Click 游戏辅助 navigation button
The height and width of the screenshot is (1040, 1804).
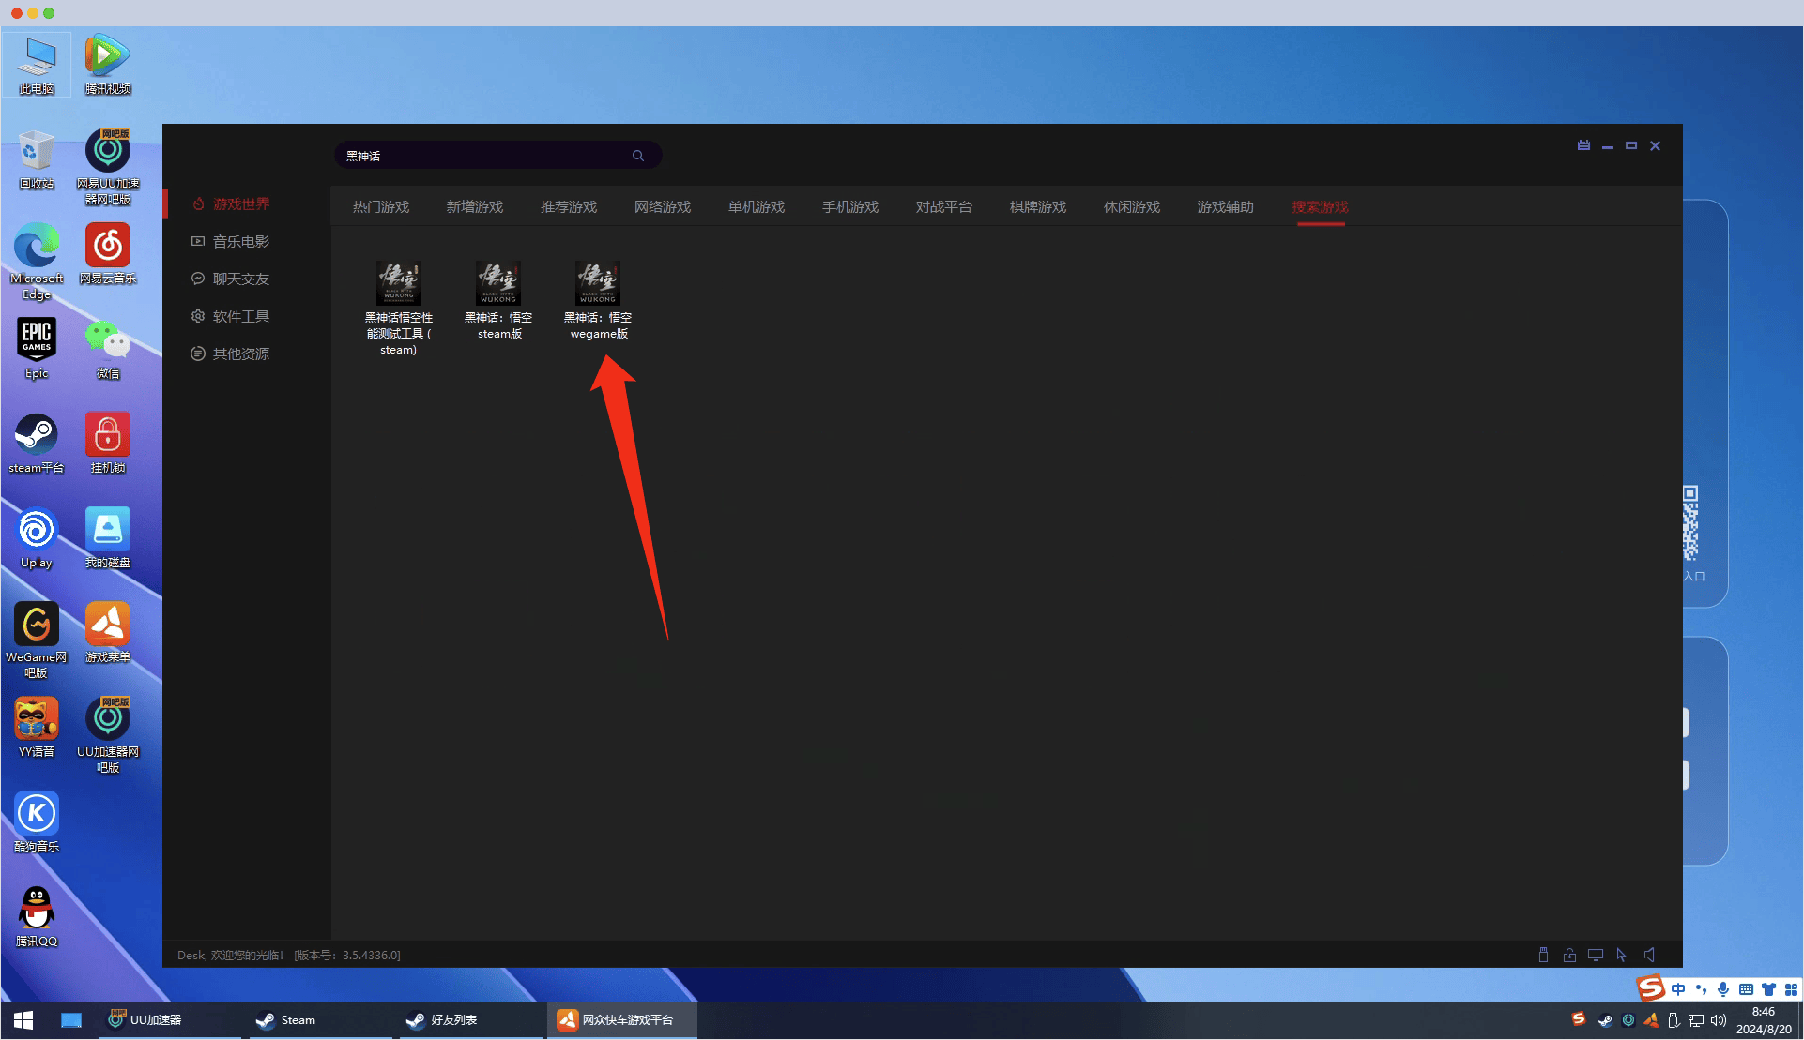[x=1222, y=206]
